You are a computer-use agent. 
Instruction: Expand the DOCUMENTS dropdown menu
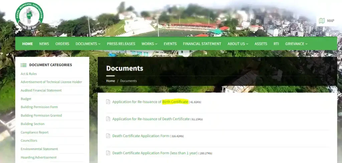tap(88, 44)
